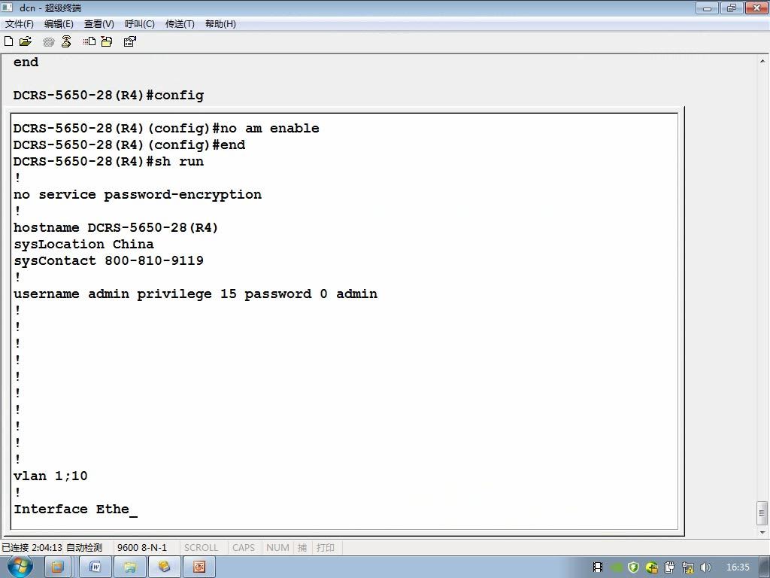Click the 'username admin privilege 15' line

tap(196, 294)
